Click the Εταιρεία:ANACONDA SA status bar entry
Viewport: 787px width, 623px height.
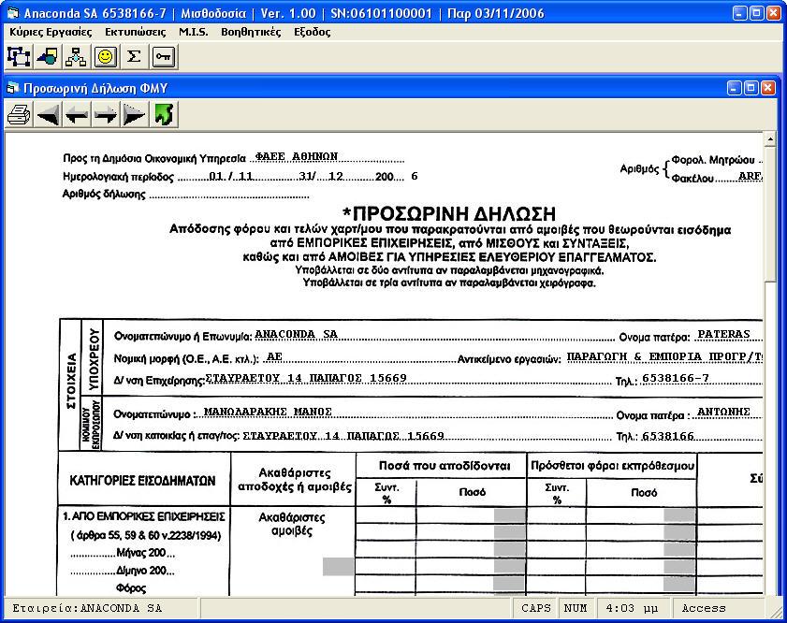point(87,608)
